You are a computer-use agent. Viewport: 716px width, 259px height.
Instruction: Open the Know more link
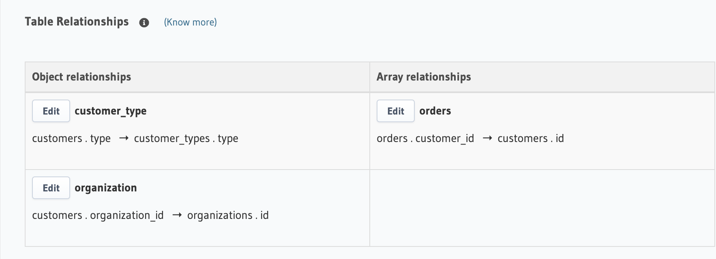click(x=190, y=22)
